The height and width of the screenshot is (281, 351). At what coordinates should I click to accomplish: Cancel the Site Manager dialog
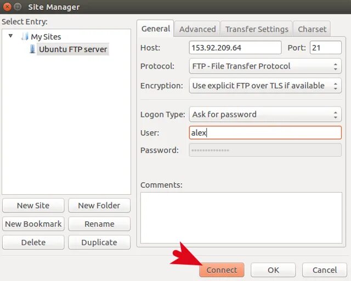[x=325, y=270]
